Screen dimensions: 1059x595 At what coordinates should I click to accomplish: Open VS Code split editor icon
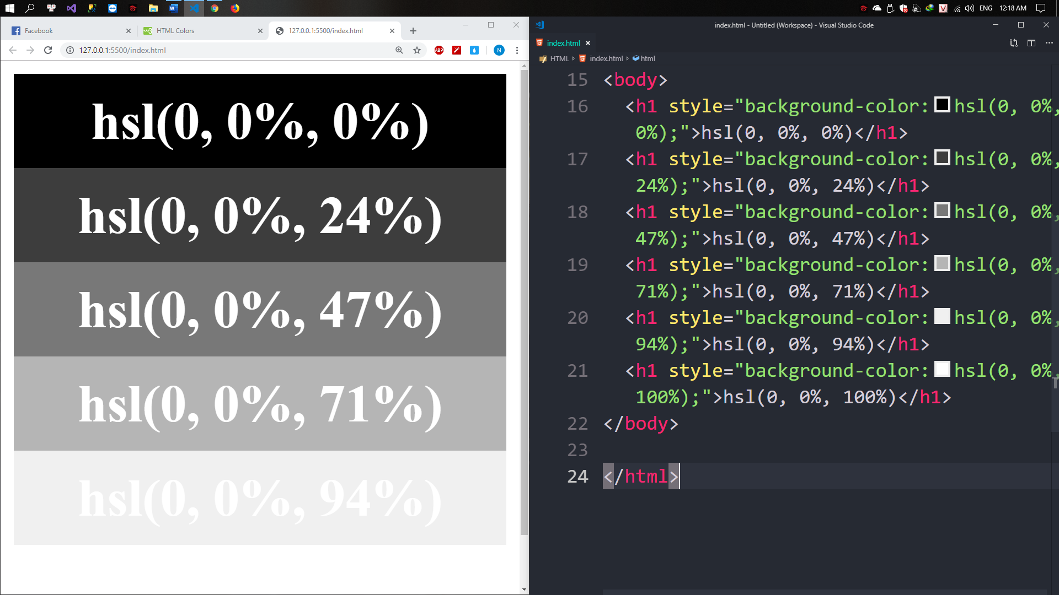[x=1031, y=43]
